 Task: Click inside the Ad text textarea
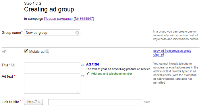(52, 84)
